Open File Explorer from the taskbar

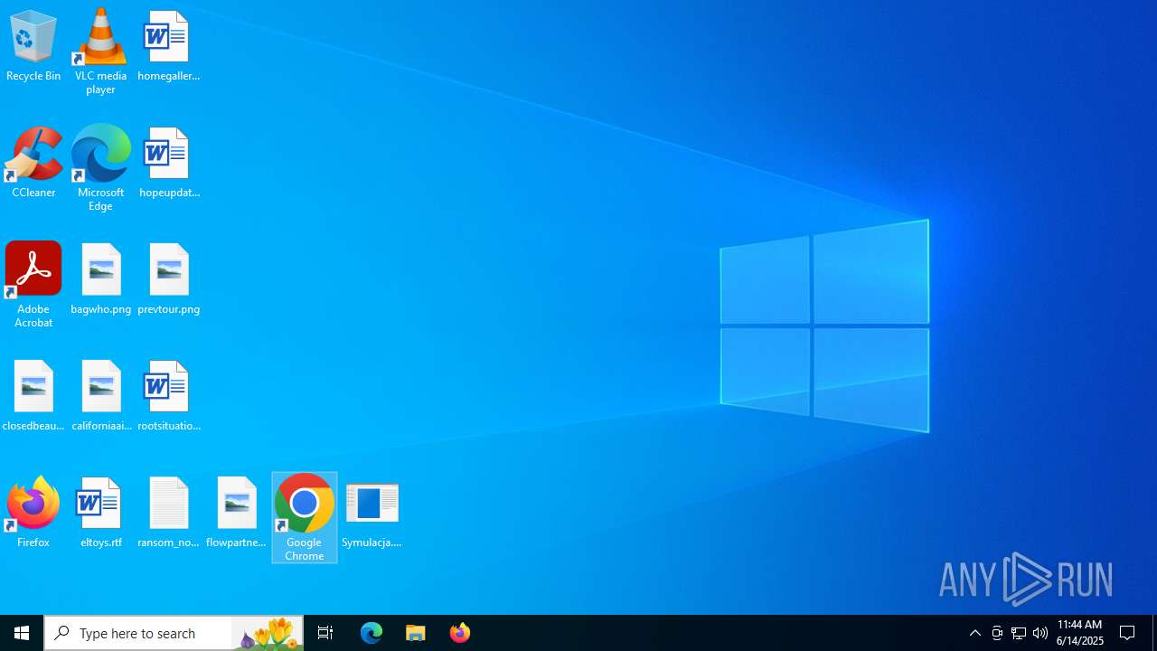point(416,633)
